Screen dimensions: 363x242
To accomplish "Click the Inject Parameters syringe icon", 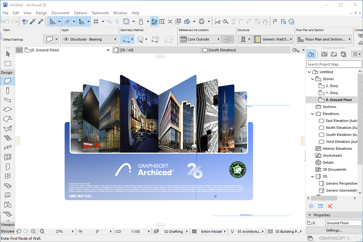I will pyautogui.click(x=40, y=22).
